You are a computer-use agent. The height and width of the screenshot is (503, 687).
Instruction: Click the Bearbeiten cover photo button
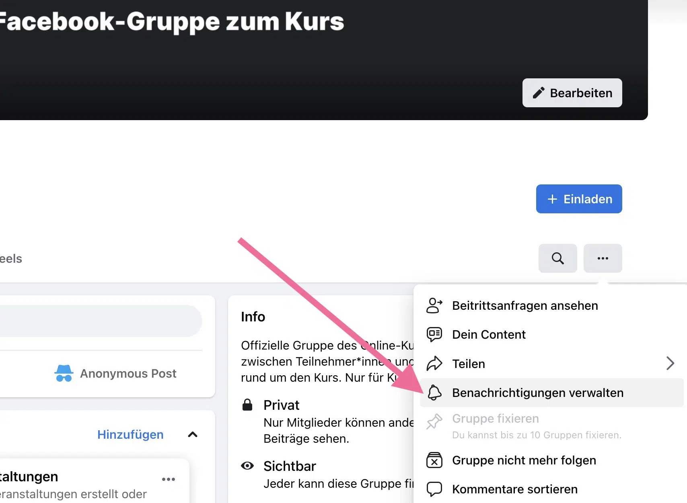click(572, 93)
